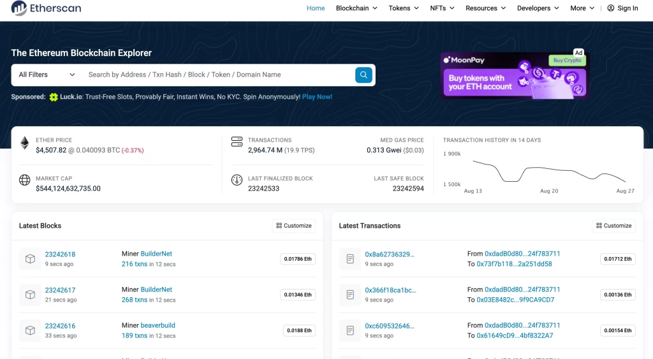Open block 23242618

[60, 254]
